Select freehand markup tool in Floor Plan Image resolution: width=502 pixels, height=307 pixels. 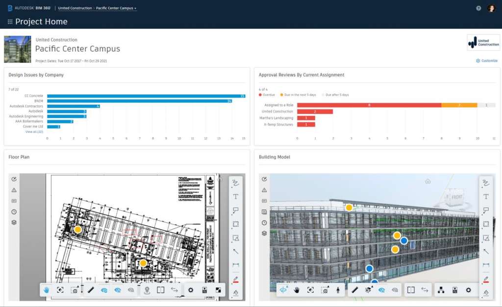click(x=236, y=183)
